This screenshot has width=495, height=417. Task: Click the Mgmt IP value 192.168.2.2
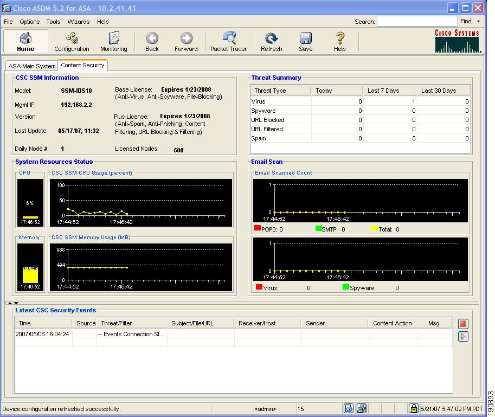pyautogui.click(x=76, y=105)
